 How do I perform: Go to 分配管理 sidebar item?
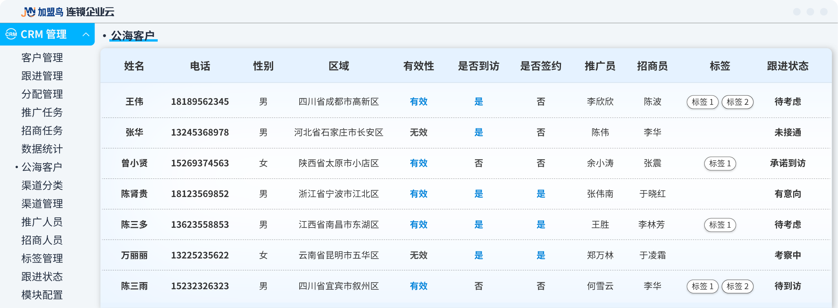click(42, 94)
